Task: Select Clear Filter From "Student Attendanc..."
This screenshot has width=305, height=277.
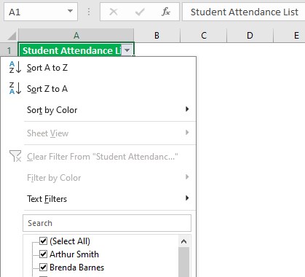Action: point(98,157)
